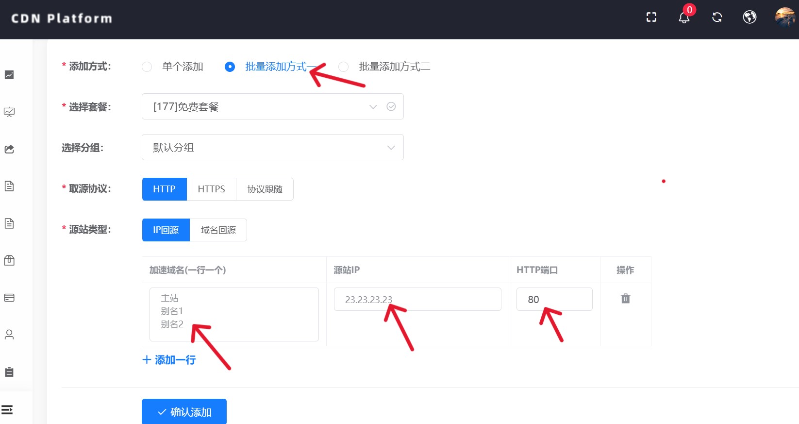The width and height of the screenshot is (799, 424).
Task: Click the refresh icon in header
Action: (717, 17)
